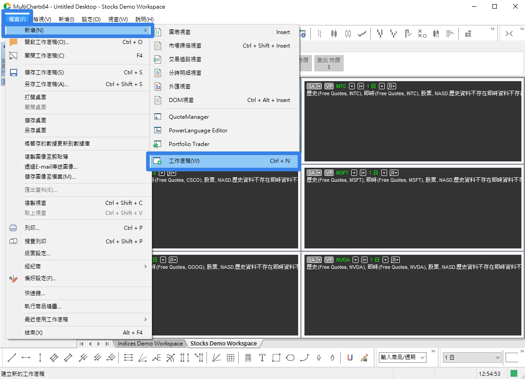525x379 pixels.
Task: Switch to Indices Demo Workspace tab
Action: click(150, 344)
